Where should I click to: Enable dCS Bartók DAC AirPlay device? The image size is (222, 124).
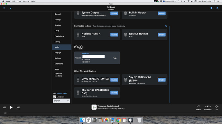coord(114,93)
